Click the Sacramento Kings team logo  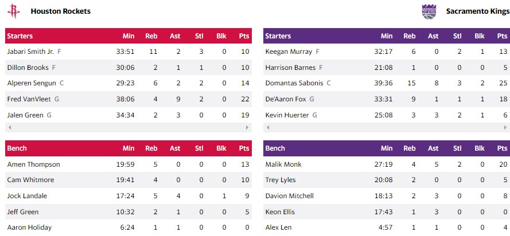click(x=429, y=11)
